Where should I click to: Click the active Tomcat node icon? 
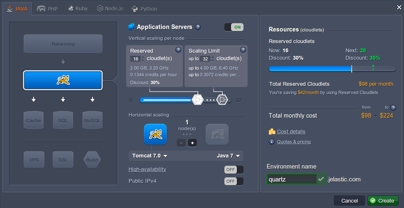coord(156,134)
